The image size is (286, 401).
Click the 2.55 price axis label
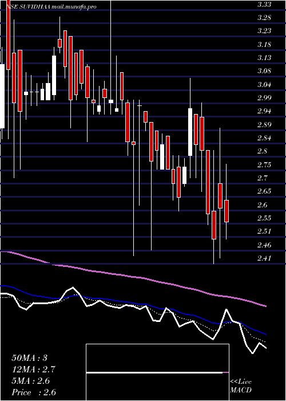coord(264,218)
